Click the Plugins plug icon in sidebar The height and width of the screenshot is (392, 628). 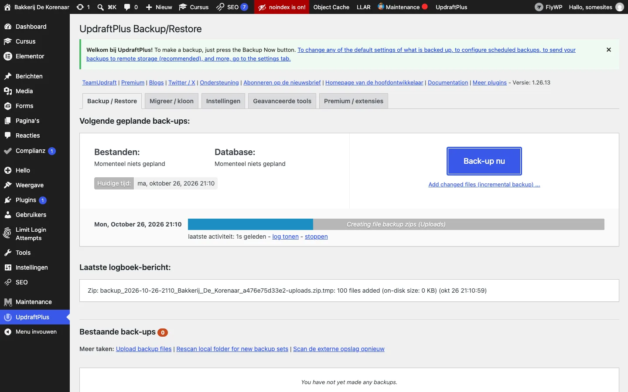pos(7,200)
